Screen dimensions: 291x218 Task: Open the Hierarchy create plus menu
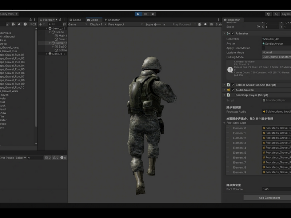point(42,24)
